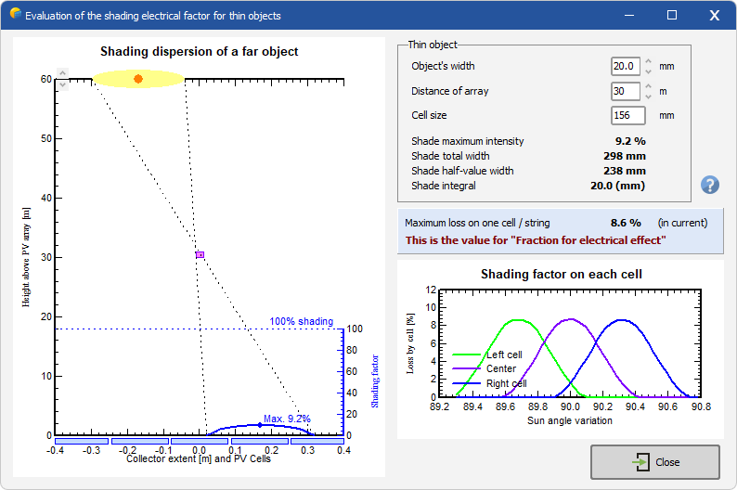
Task: Click the Sun angle variation axis label
Action: (x=570, y=421)
